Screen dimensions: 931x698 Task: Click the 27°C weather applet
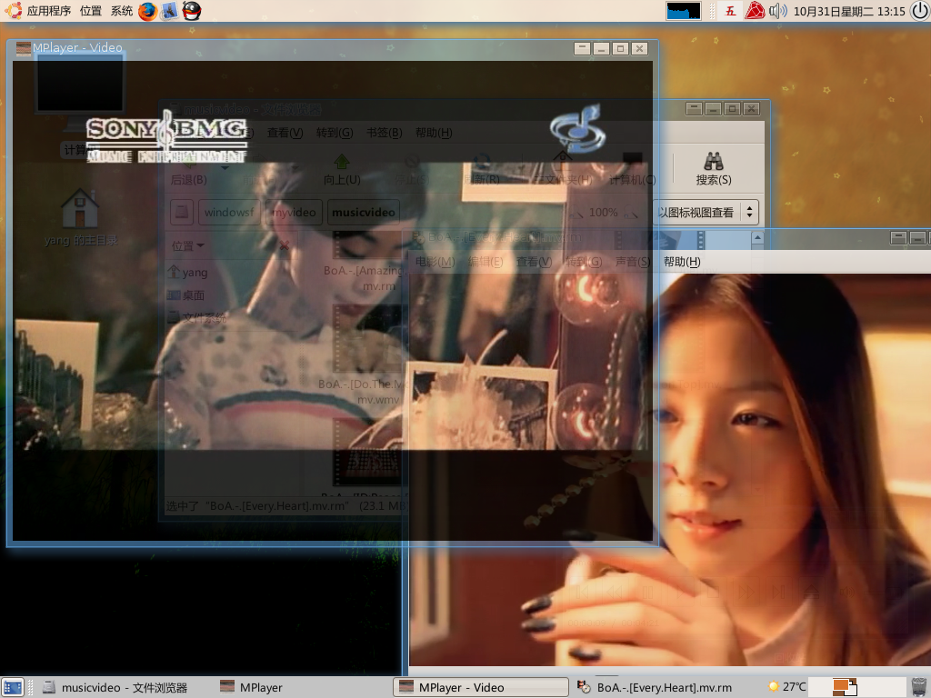[786, 687]
